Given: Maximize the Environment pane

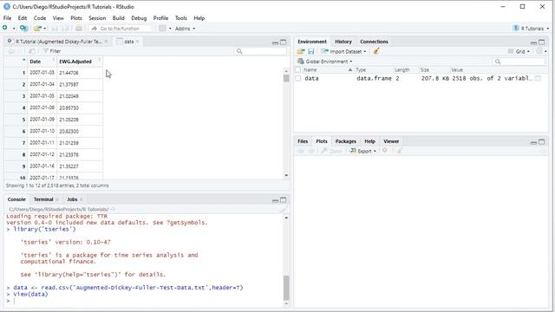Looking at the screenshot, I should click(541, 42).
